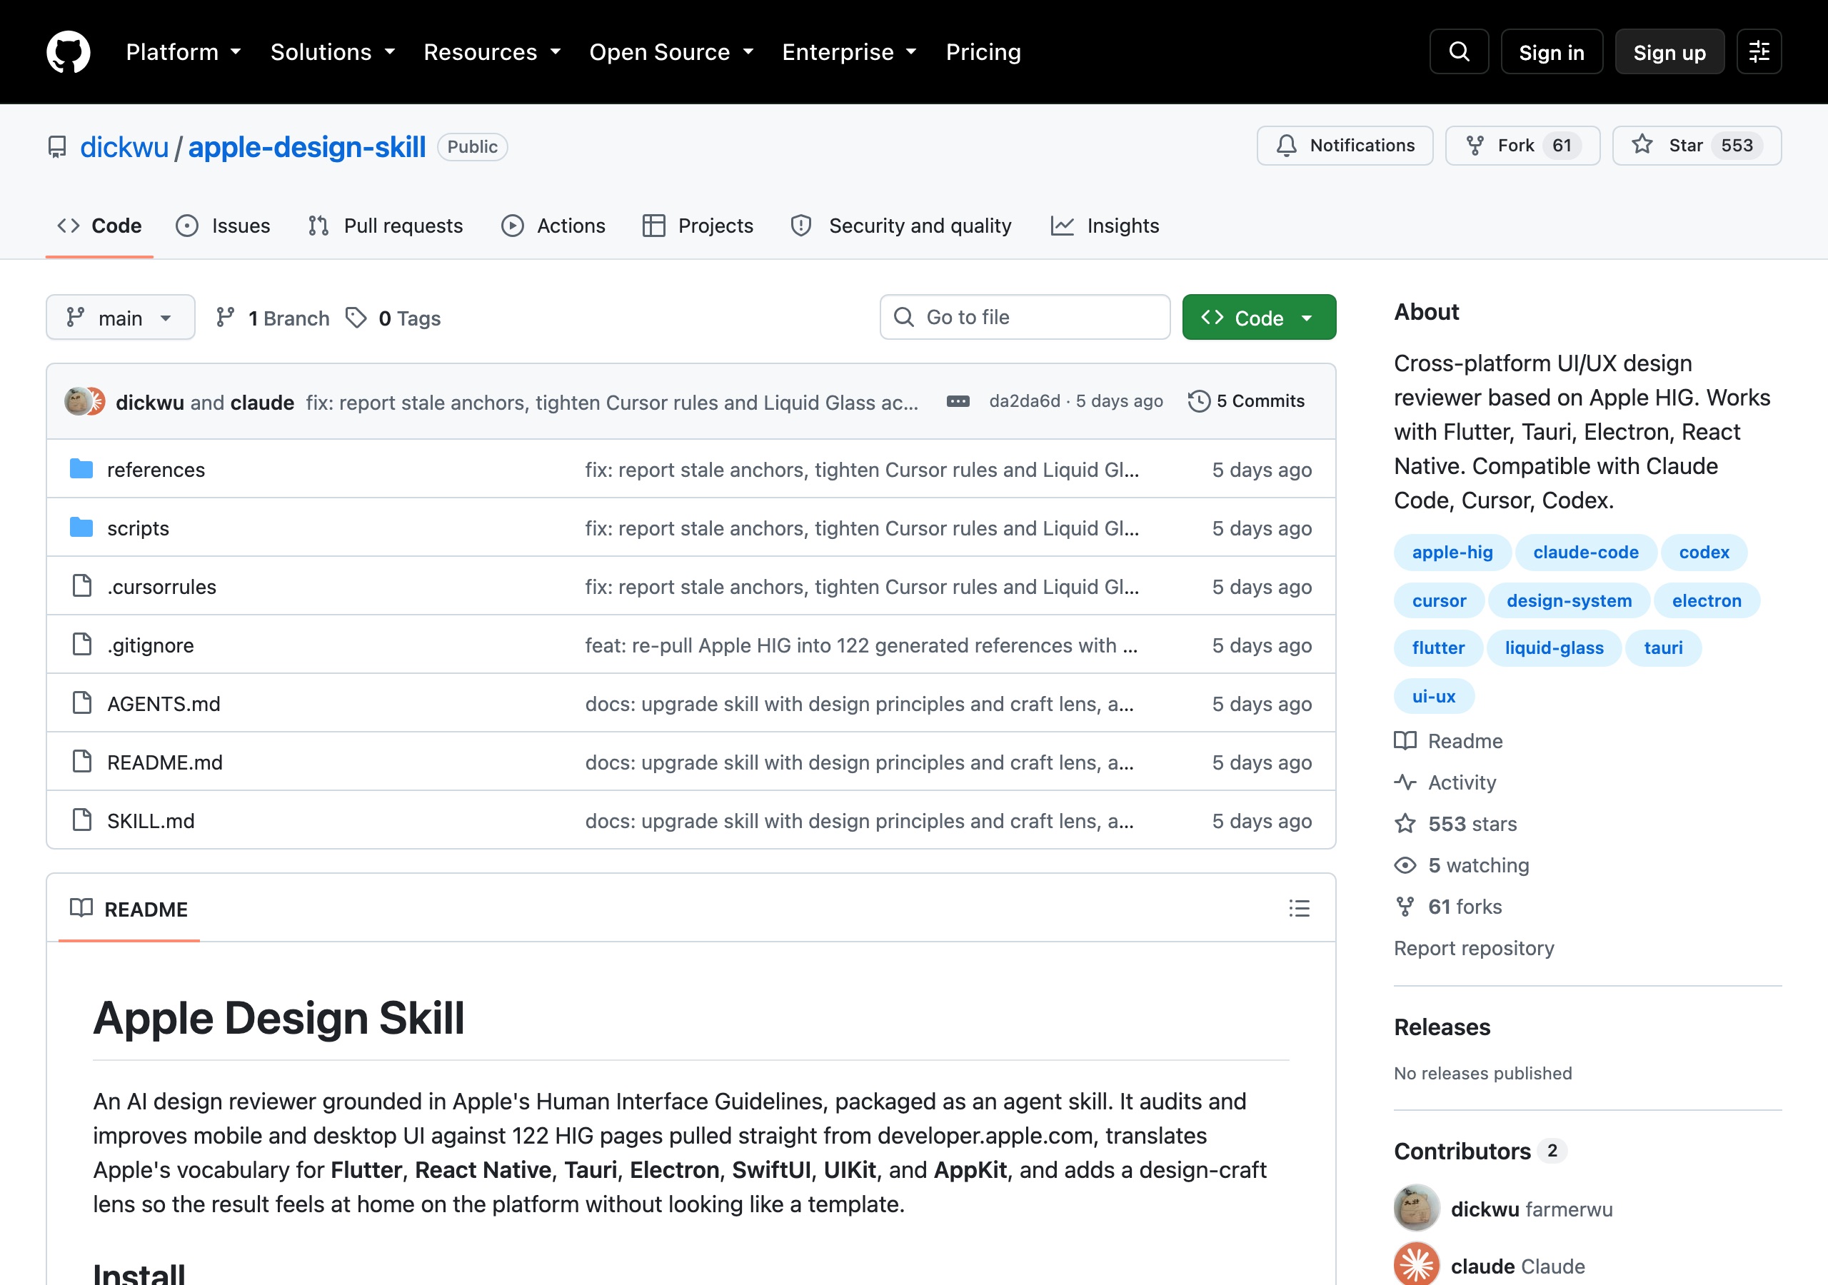Click the tag icon beside 0 Tags
1828x1285 pixels.
coord(356,318)
